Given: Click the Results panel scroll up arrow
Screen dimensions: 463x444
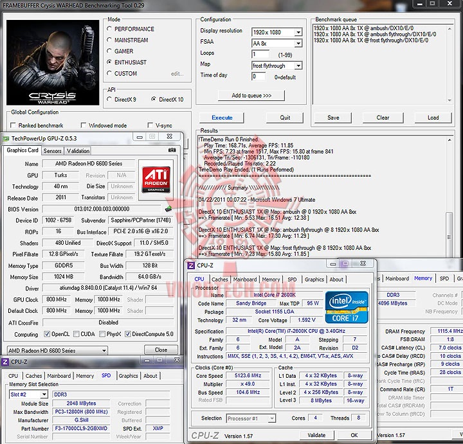Looking at the screenshot, I should (x=449, y=140).
